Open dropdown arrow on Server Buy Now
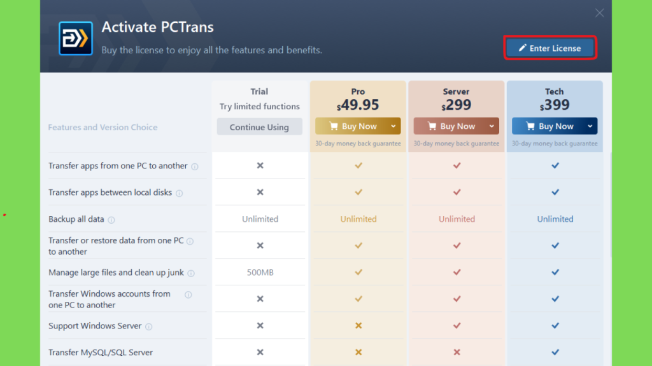 click(492, 126)
